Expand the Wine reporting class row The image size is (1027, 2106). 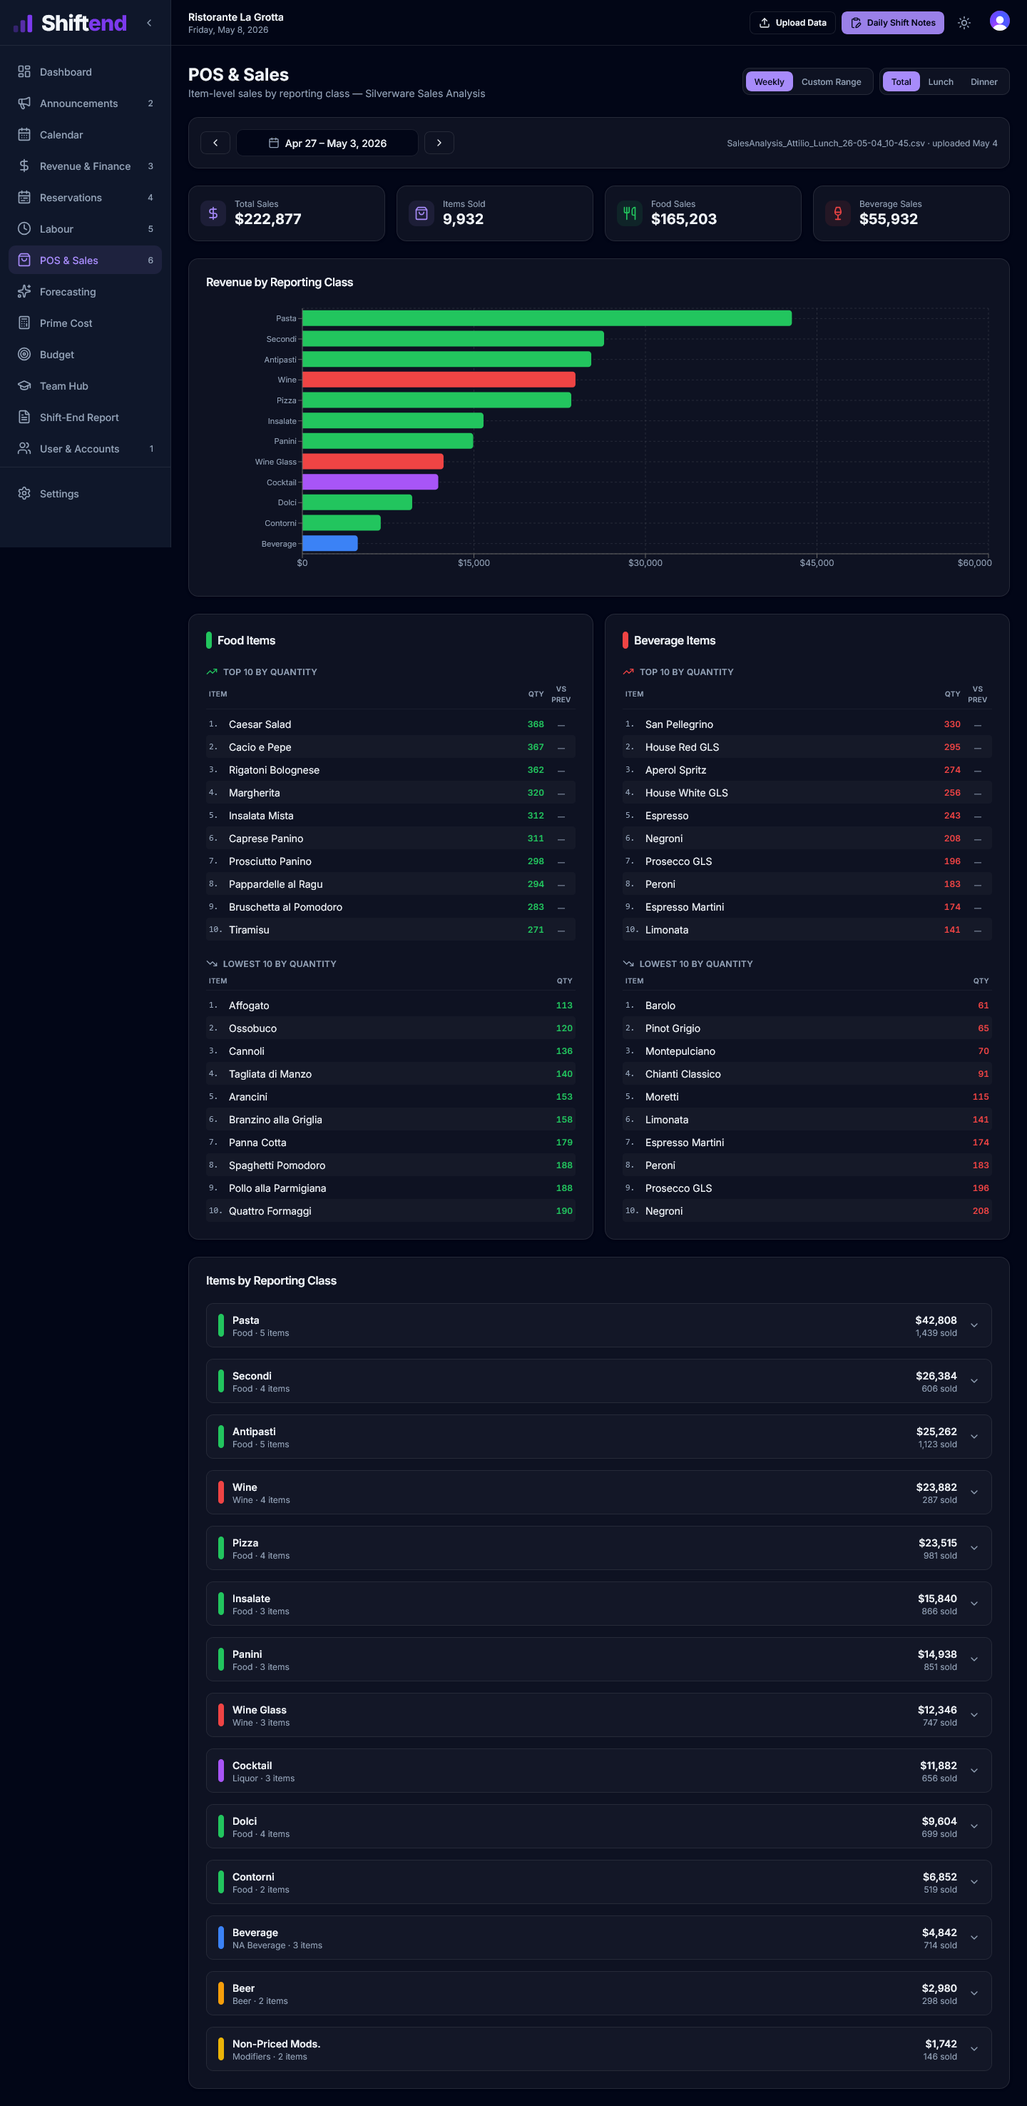pyautogui.click(x=599, y=1492)
